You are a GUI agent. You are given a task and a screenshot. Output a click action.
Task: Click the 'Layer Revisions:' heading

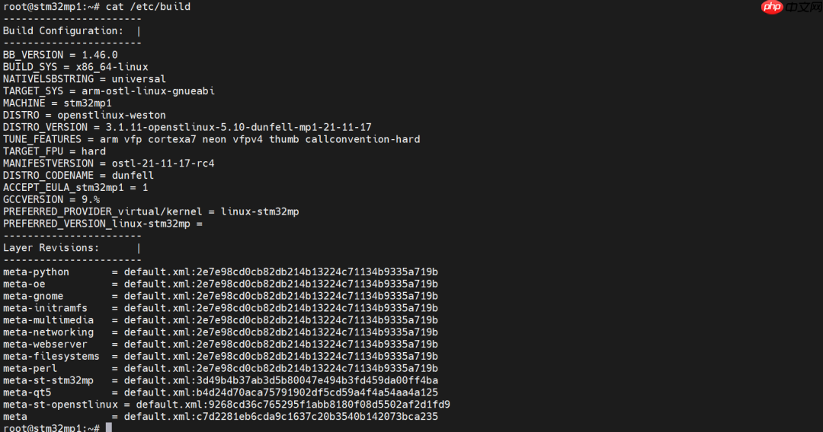[x=52, y=248]
